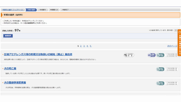The height and width of the screenshot is (102, 181).
Task: Go to results page 2
Action: (x=81, y=46)
